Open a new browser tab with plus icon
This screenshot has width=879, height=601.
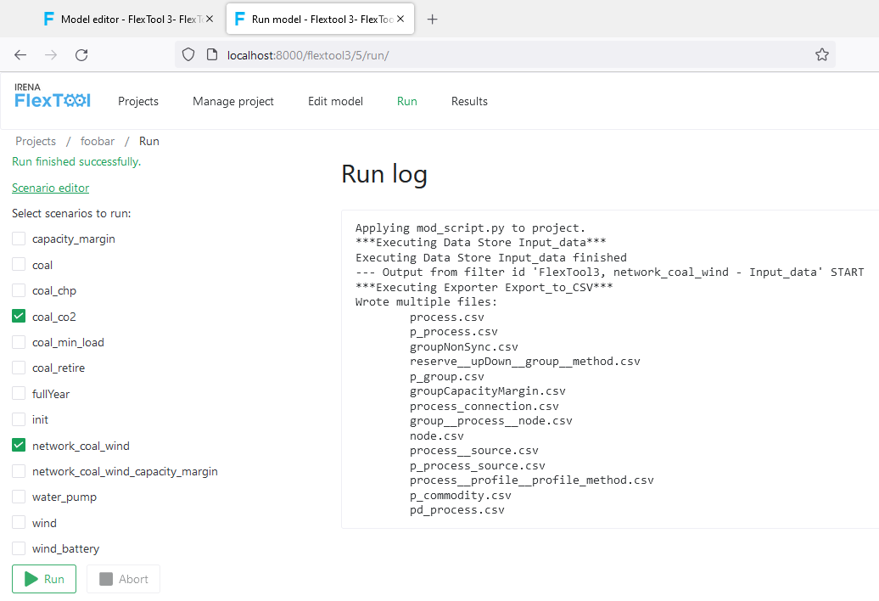[432, 20]
